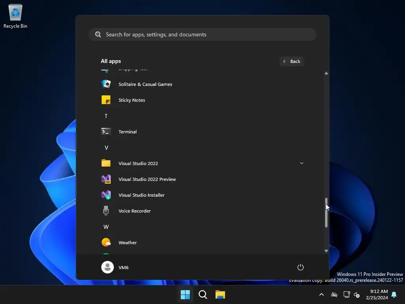
Task: Click the all apps scrollbar thumb
Action: click(326, 213)
